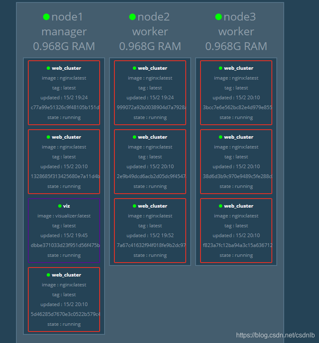The height and width of the screenshot is (343, 319).
Task: Click 'updated : 15/2 19:24' on node2
Action: pyautogui.click(x=150, y=98)
